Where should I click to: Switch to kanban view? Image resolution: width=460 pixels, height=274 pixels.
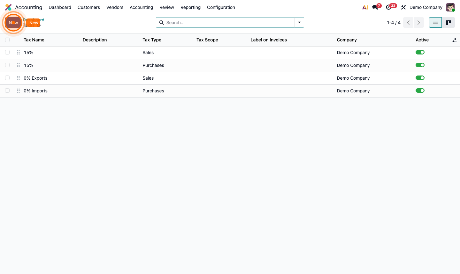448,22
